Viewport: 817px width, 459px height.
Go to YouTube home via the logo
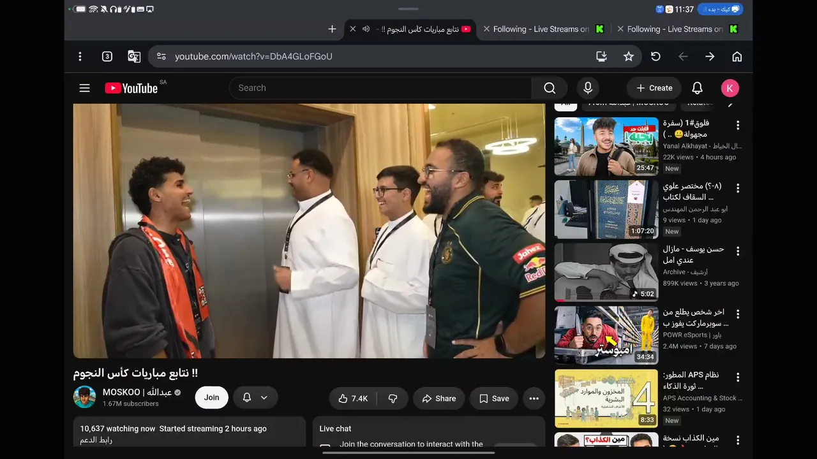[x=131, y=88]
